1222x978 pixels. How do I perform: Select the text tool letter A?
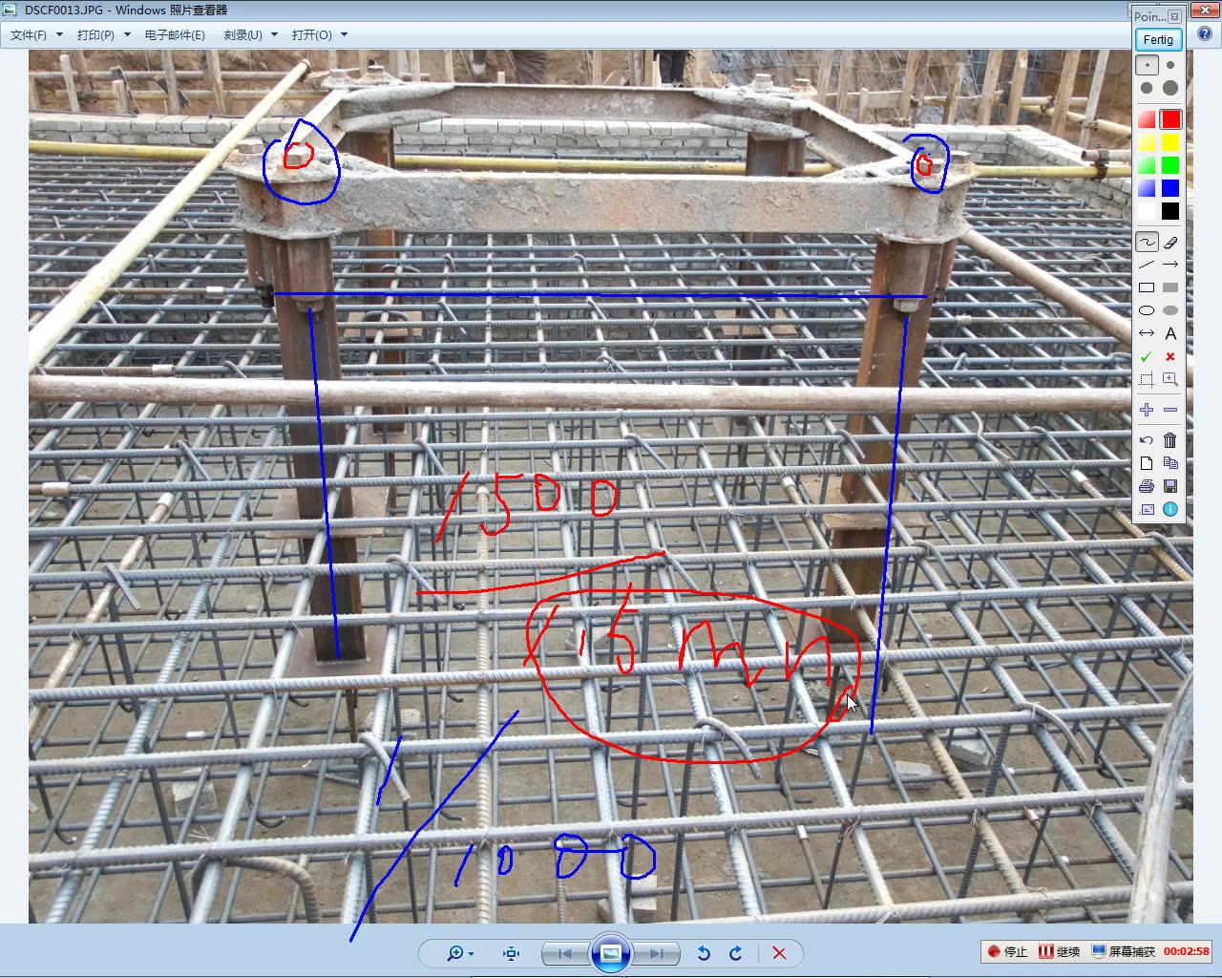click(x=1170, y=333)
